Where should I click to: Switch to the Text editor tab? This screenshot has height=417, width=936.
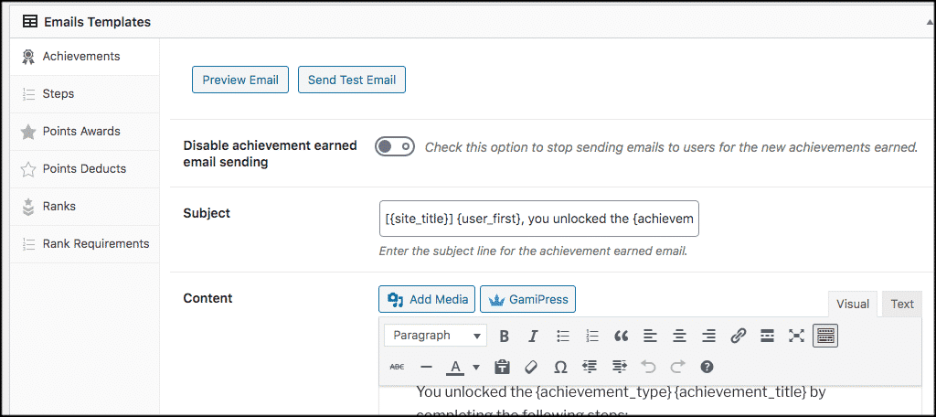(902, 304)
